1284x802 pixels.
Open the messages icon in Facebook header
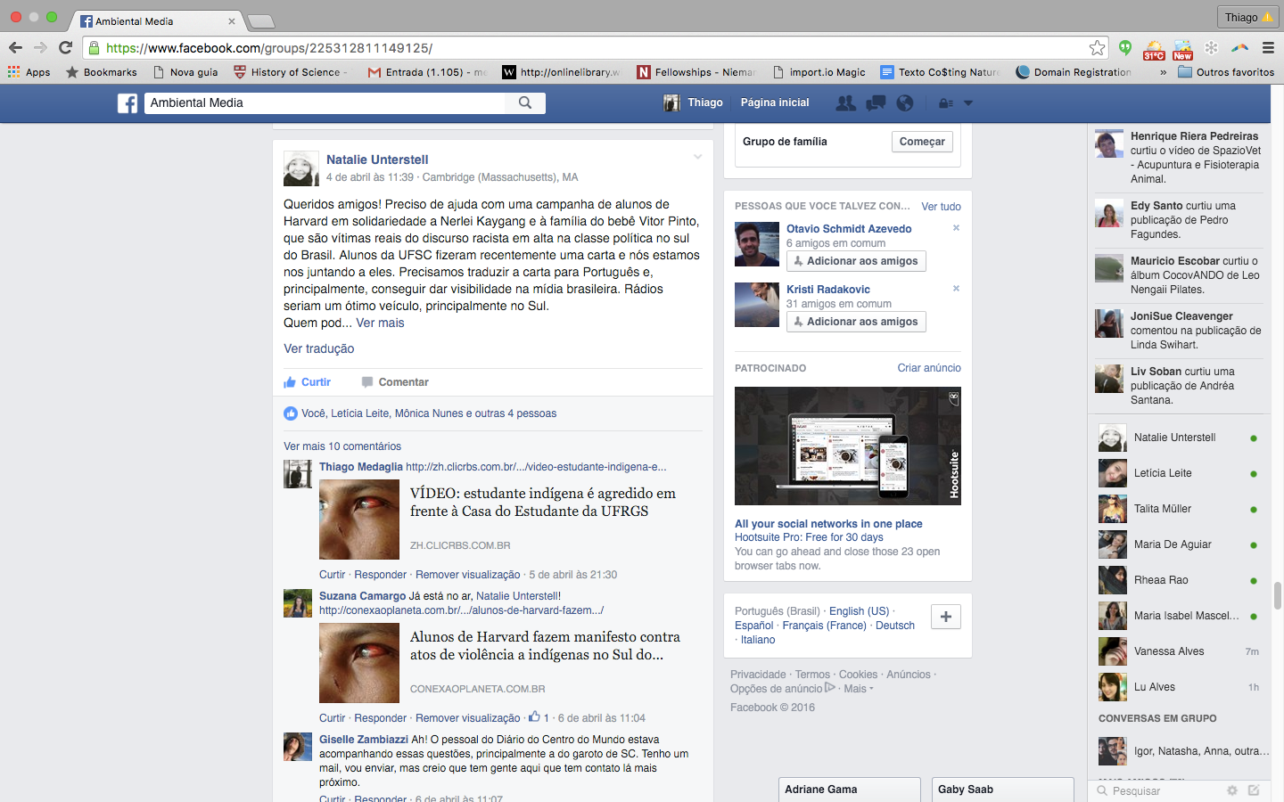point(876,103)
